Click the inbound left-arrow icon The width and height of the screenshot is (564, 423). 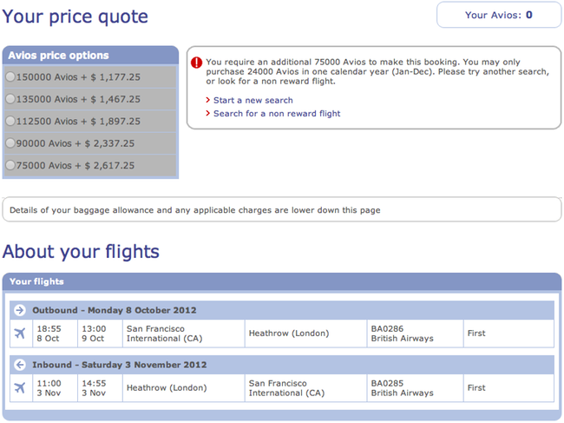coord(20,365)
